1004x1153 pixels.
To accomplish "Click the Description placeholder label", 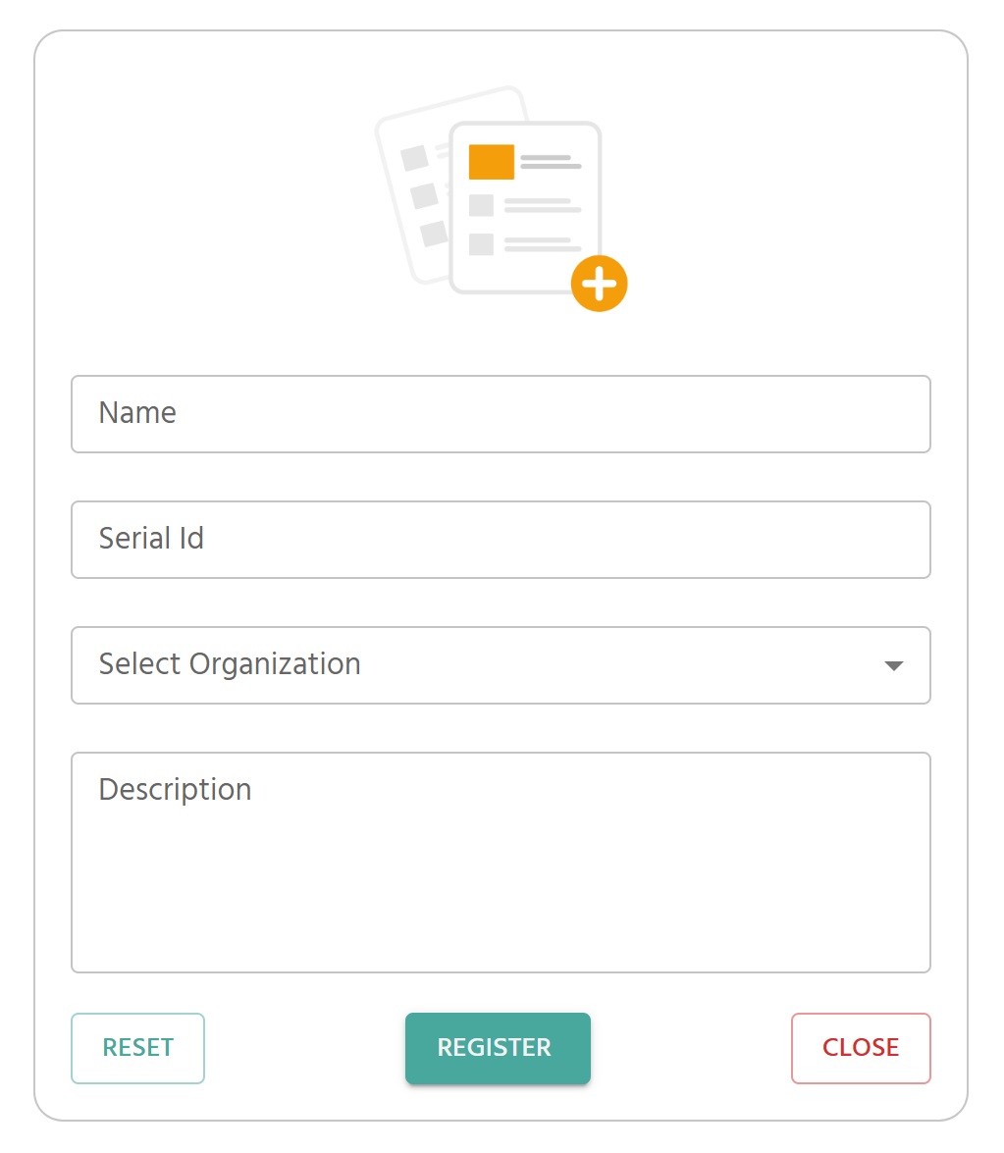I will click(x=175, y=790).
